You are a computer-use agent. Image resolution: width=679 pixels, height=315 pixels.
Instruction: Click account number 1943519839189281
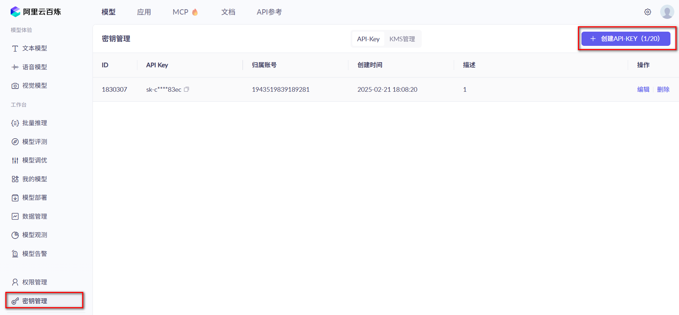click(281, 90)
